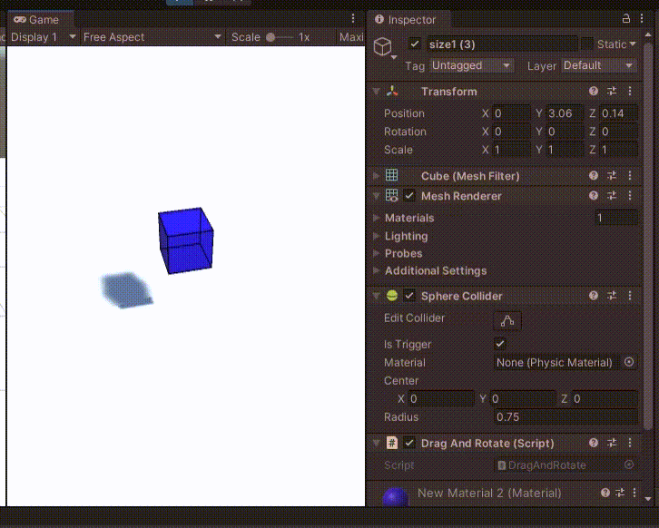Collapse the Sphere Collider foldout

click(377, 296)
